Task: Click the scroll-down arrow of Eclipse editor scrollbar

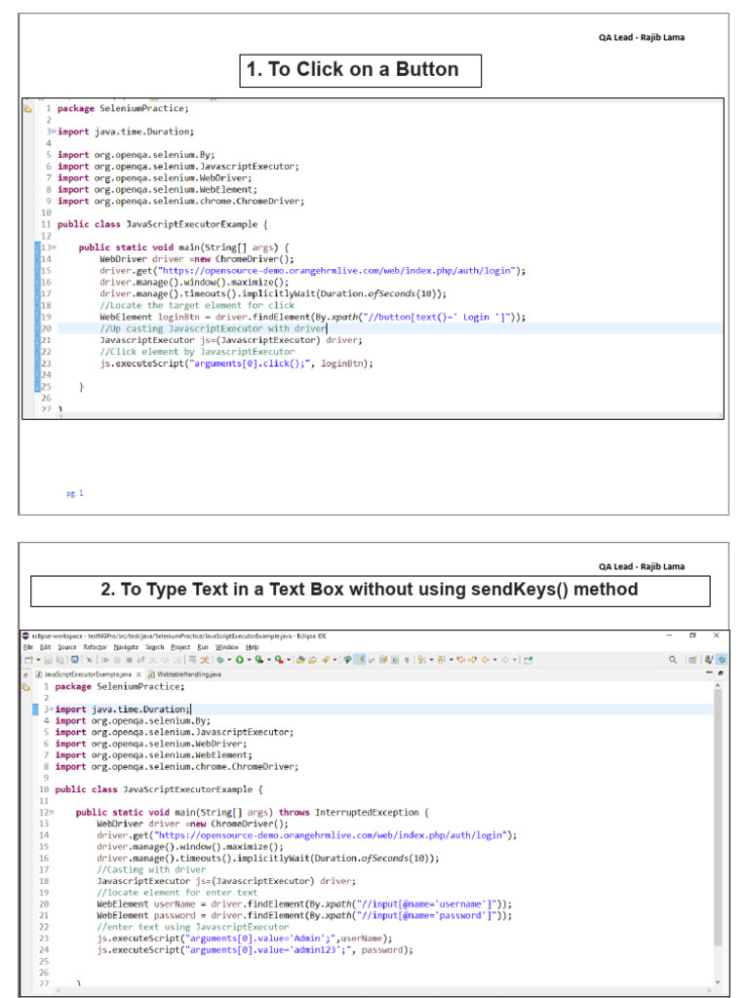Action: pyautogui.click(x=718, y=982)
